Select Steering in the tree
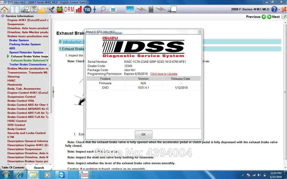Image resolution: width=287 pixels, height=179 pixels. click(x=13, y=76)
